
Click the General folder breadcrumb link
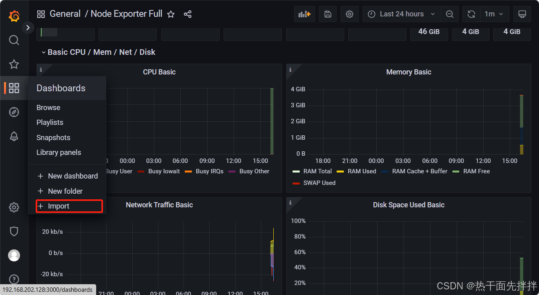tap(65, 14)
